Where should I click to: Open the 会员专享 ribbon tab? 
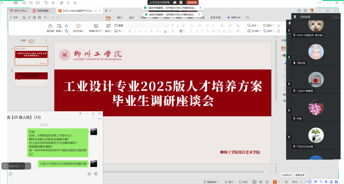[216, 18]
